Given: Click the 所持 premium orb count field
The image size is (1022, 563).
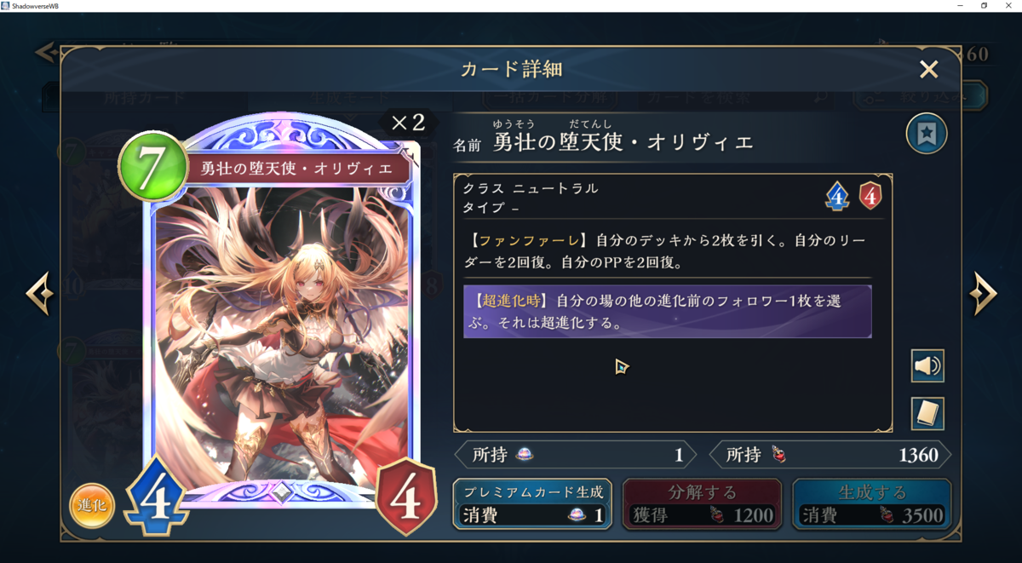Looking at the screenshot, I should click(x=576, y=455).
